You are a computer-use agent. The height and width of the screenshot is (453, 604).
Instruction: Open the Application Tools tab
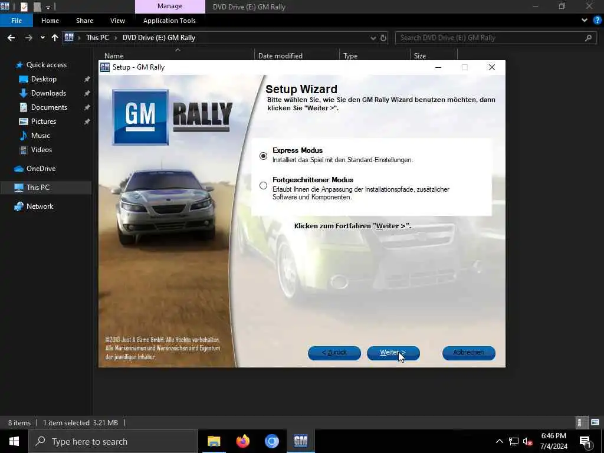point(169,21)
